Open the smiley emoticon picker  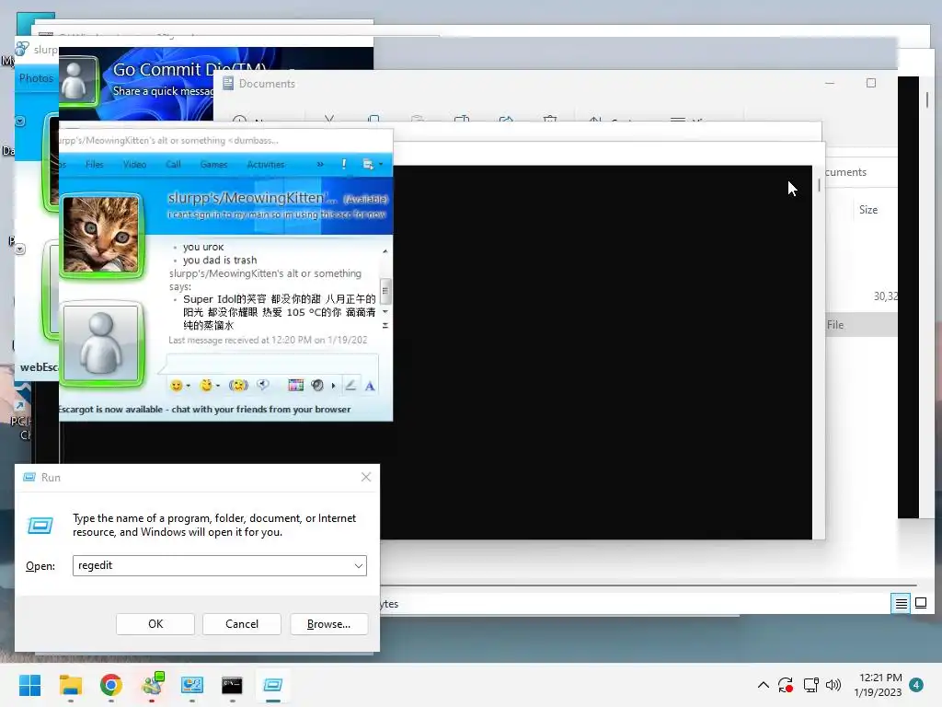tap(176, 386)
